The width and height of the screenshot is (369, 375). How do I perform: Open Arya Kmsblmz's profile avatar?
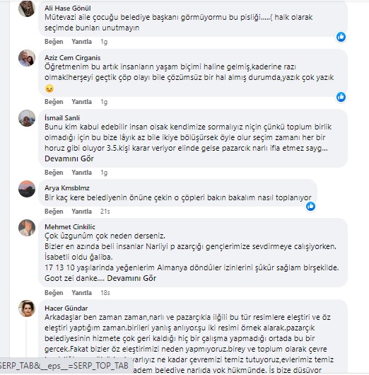[27, 189]
